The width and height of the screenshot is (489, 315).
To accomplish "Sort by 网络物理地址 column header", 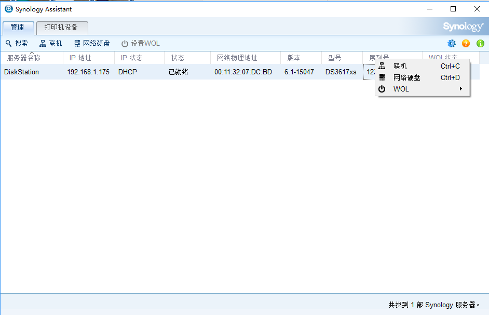I will 245,58.
